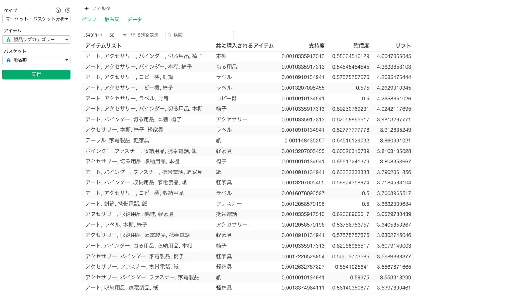Sort by the リフト column header

pyautogui.click(x=403, y=46)
